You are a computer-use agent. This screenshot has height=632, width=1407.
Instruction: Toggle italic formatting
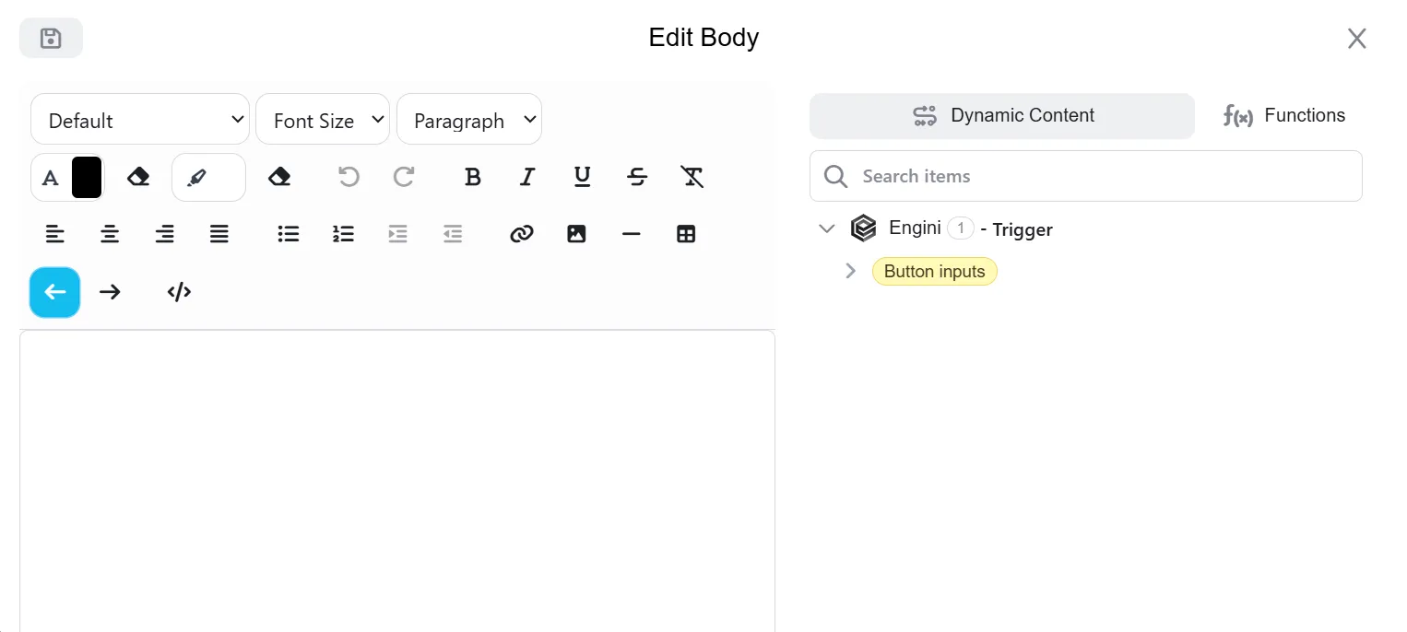click(x=527, y=177)
